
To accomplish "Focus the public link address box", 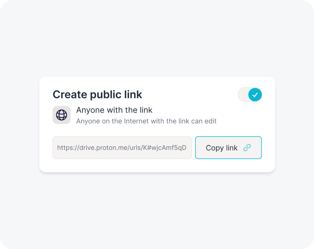I will [x=122, y=148].
